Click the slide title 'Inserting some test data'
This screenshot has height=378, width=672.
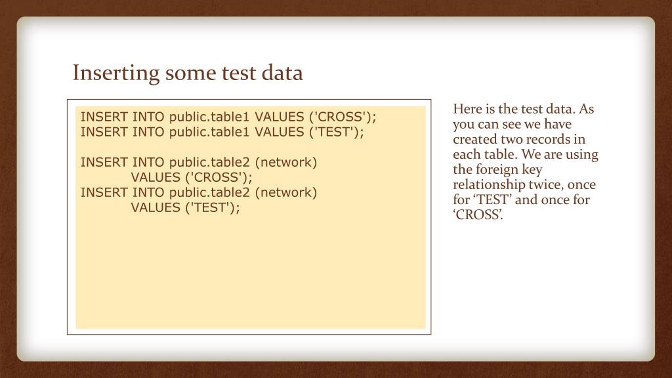[188, 73]
